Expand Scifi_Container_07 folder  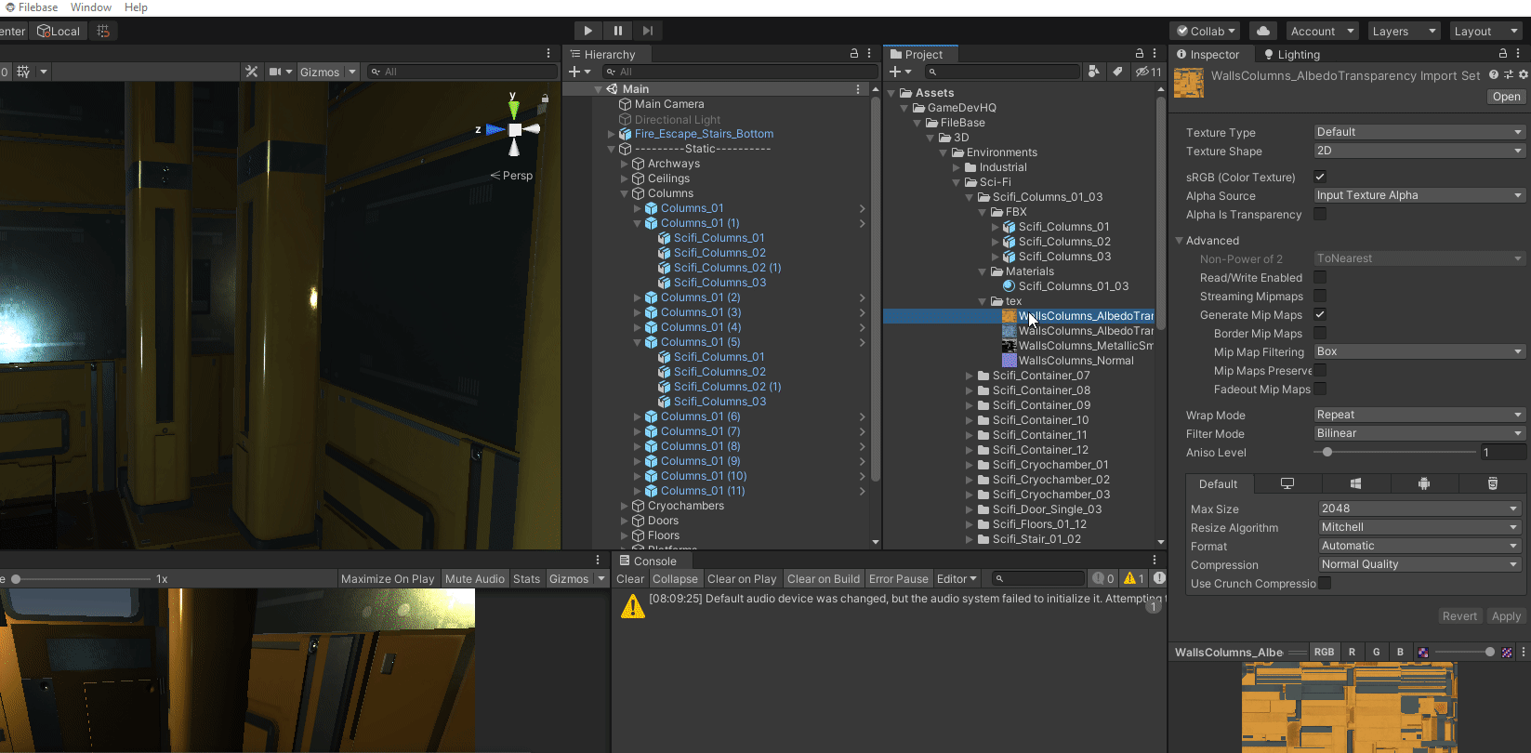pyautogui.click(x=970, y=376)
